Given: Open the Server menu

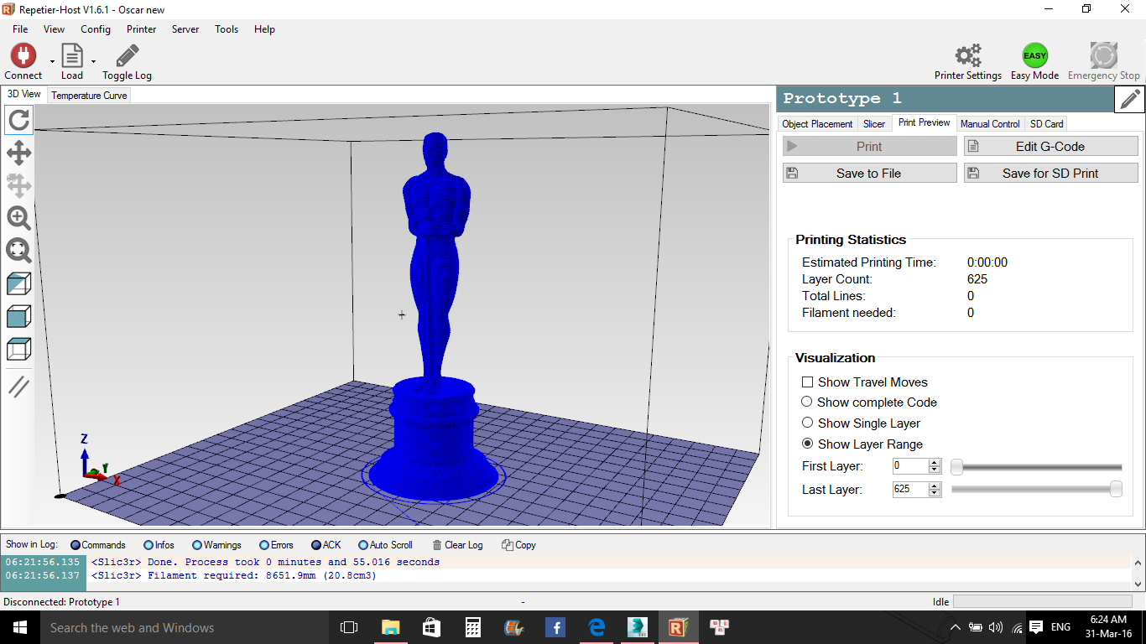Looking at the screenshot, I should tap(185, 29).
